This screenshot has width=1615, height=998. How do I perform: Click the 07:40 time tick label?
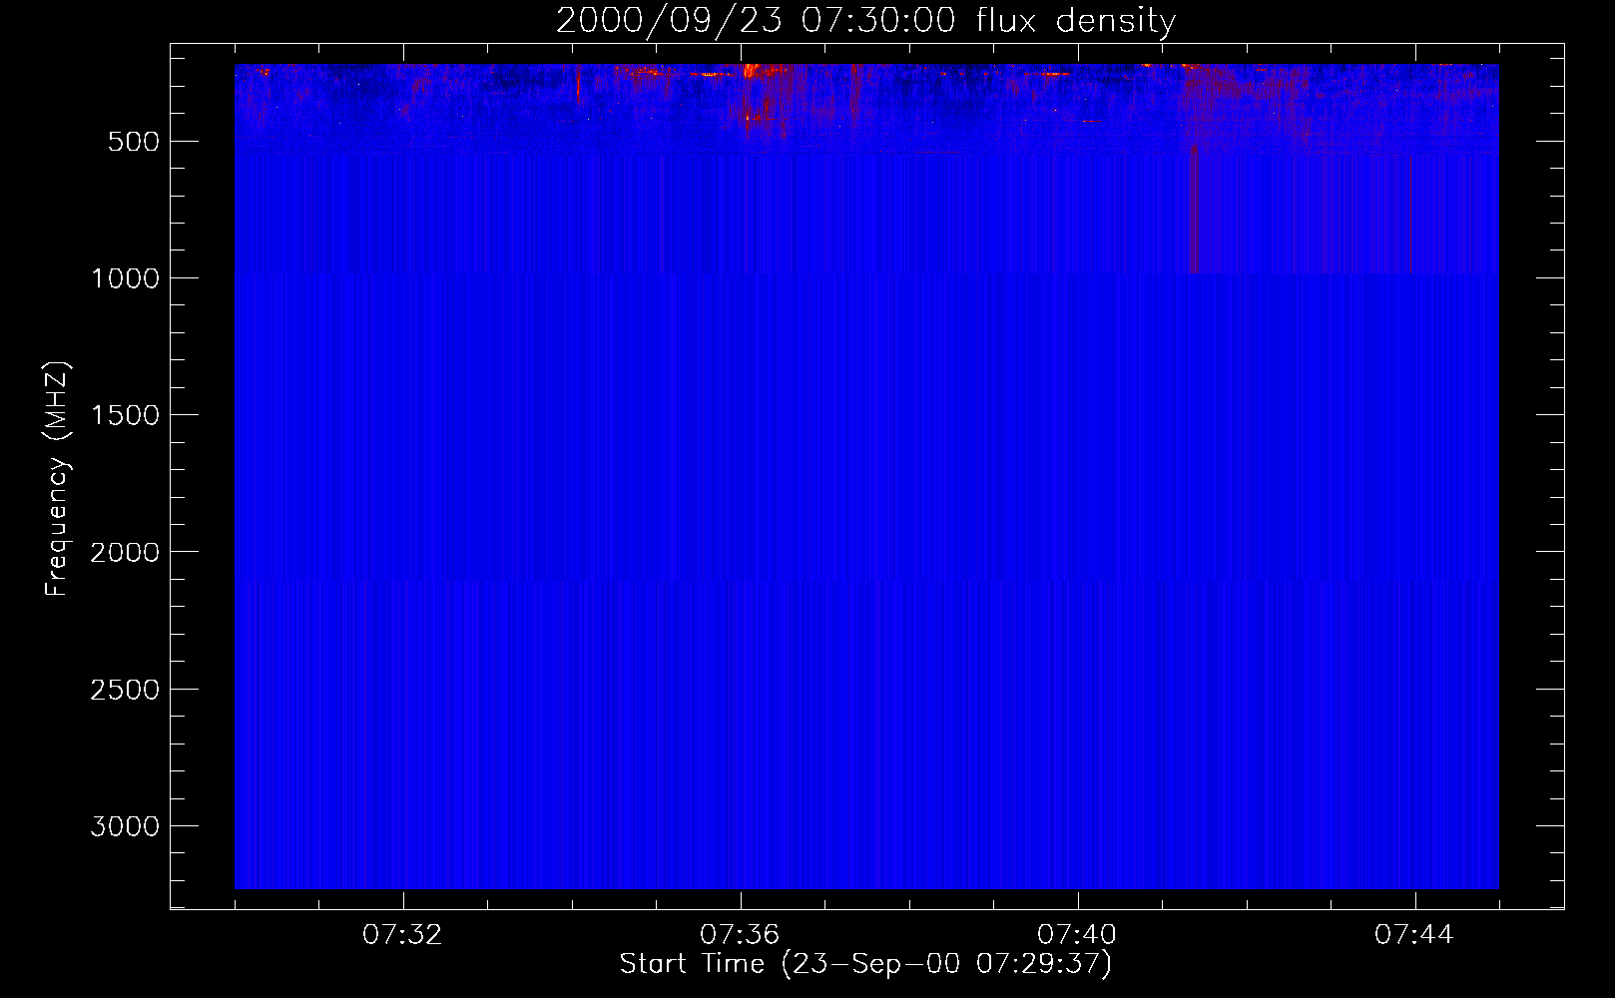1077,935
